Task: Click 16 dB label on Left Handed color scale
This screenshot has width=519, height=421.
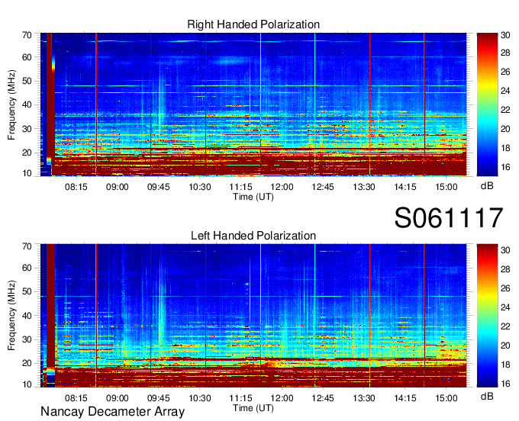Action: [x=505, y=384]
